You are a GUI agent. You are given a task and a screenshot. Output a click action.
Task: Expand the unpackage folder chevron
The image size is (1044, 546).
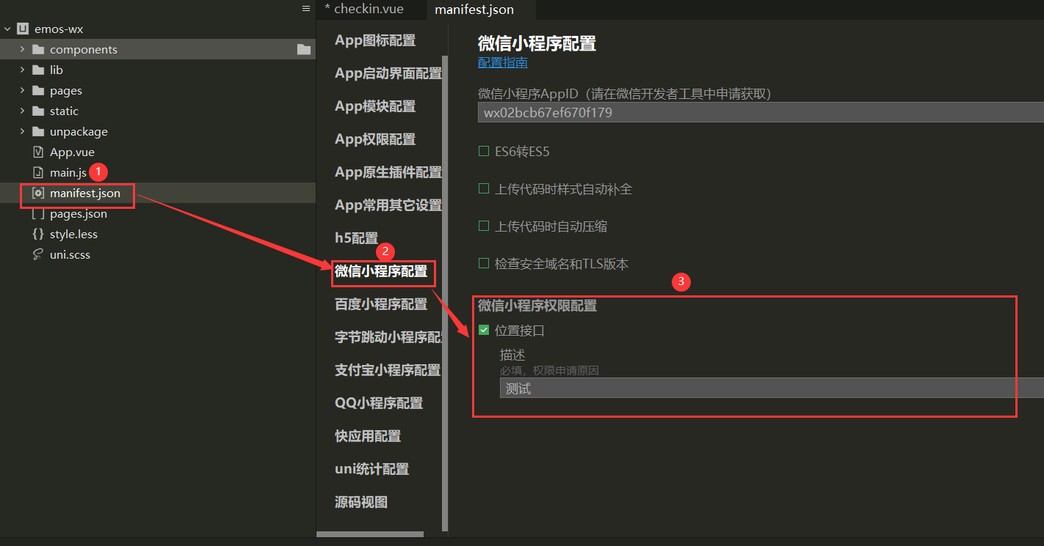[x=22, y=132]
